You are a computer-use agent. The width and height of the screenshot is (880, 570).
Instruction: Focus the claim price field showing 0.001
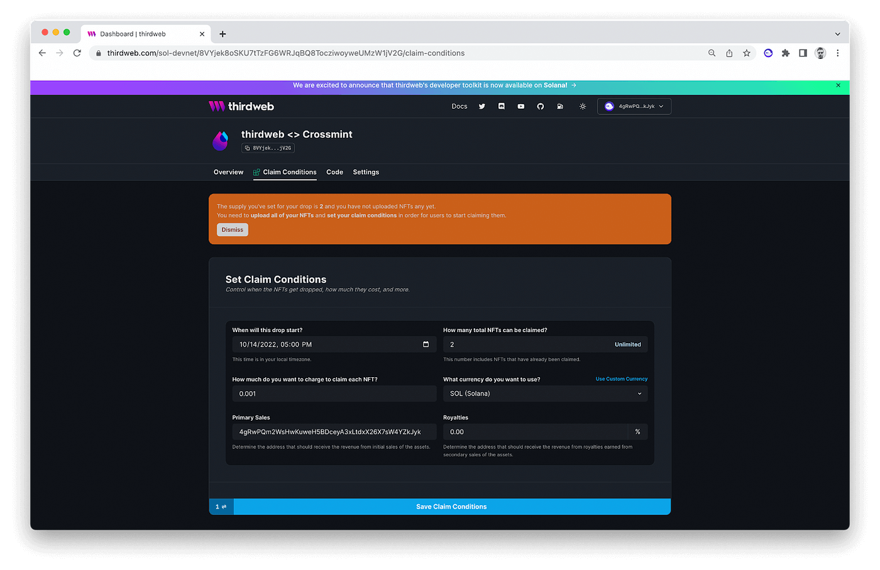pyautogui.click(x=334, y=394)
